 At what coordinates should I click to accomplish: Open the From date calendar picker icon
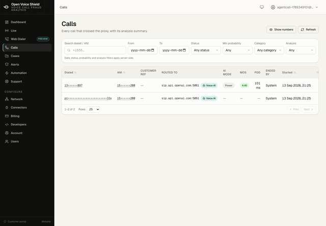coord(153,50)
